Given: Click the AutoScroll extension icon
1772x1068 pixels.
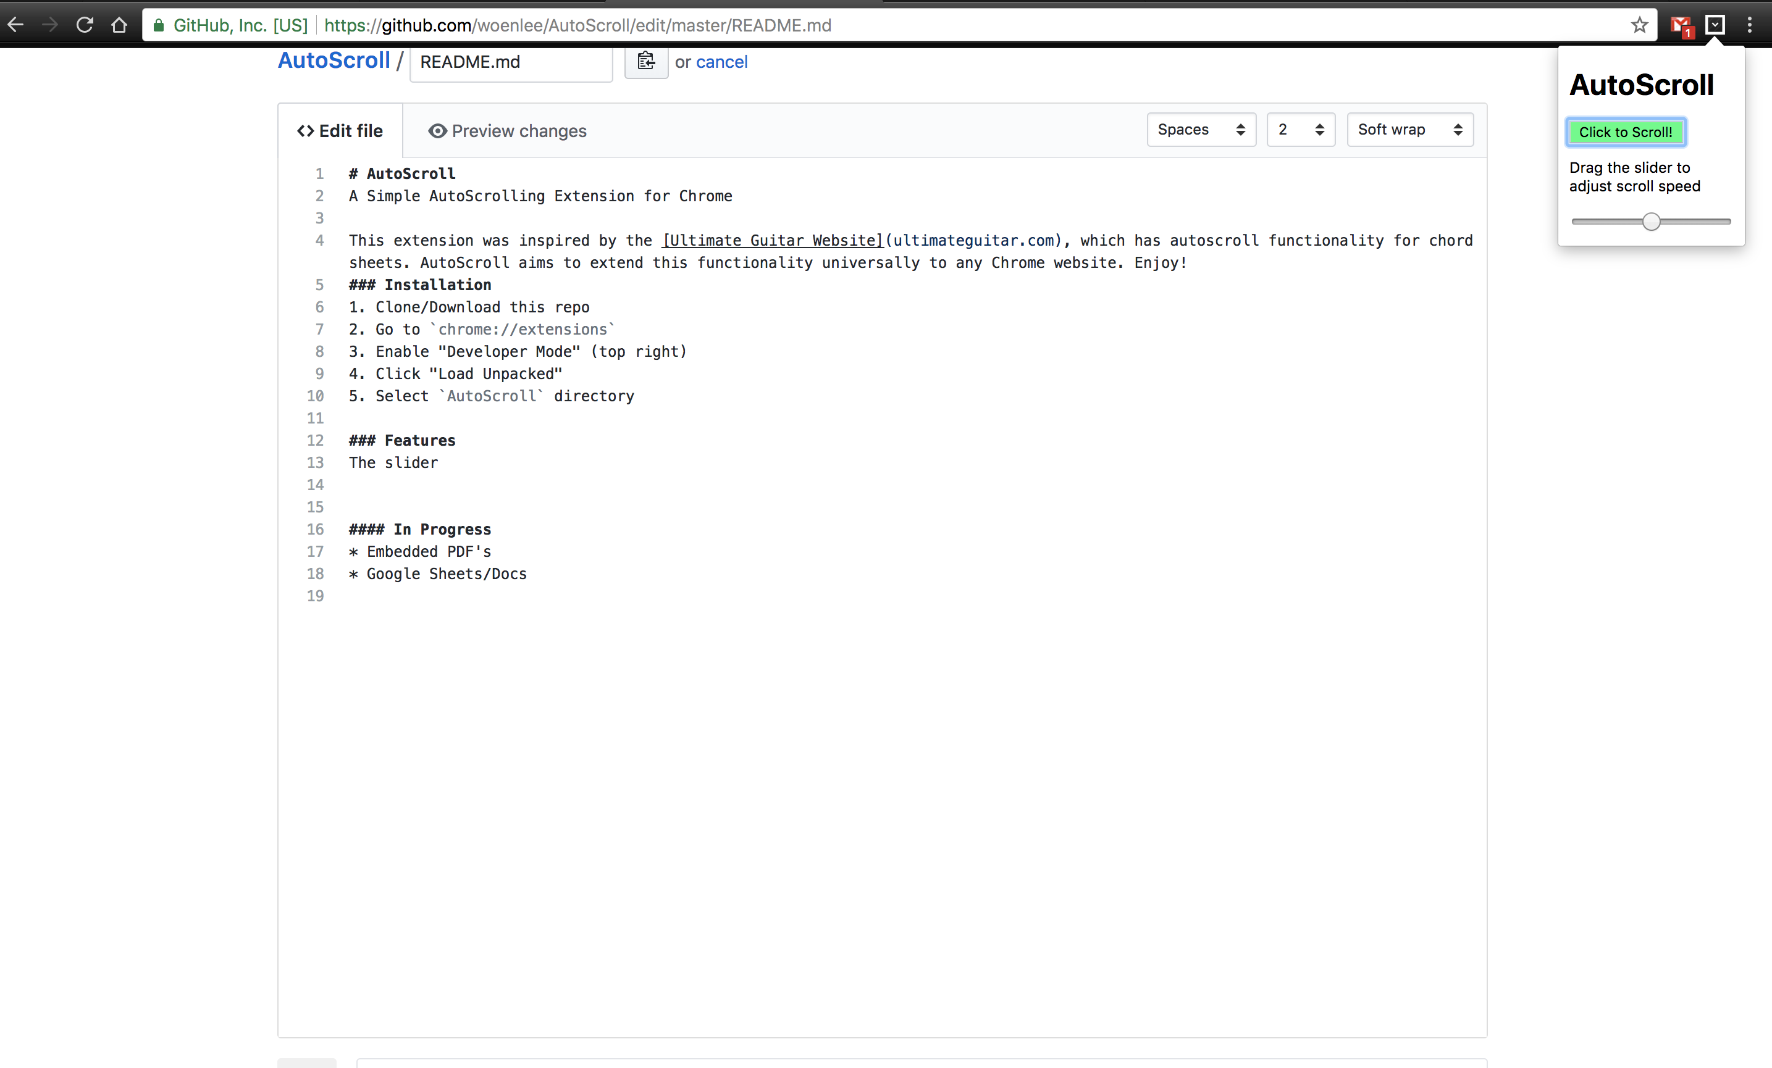Looking at the screenshot, I should (1715, 25).
